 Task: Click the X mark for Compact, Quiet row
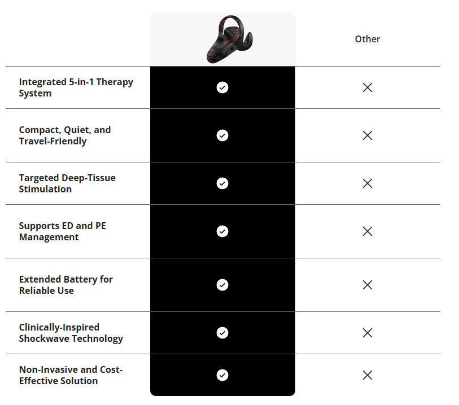tap(368, 135)
